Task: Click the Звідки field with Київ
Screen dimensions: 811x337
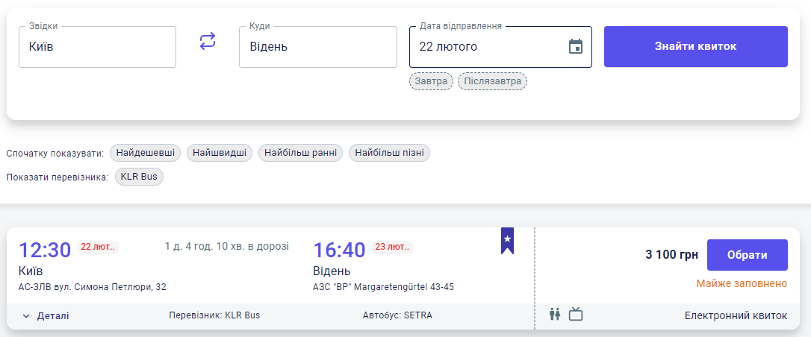Action: point(97,47)
